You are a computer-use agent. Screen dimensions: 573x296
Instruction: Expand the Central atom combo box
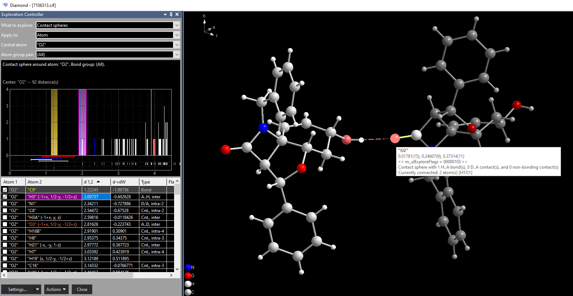(x=177, y=45)
